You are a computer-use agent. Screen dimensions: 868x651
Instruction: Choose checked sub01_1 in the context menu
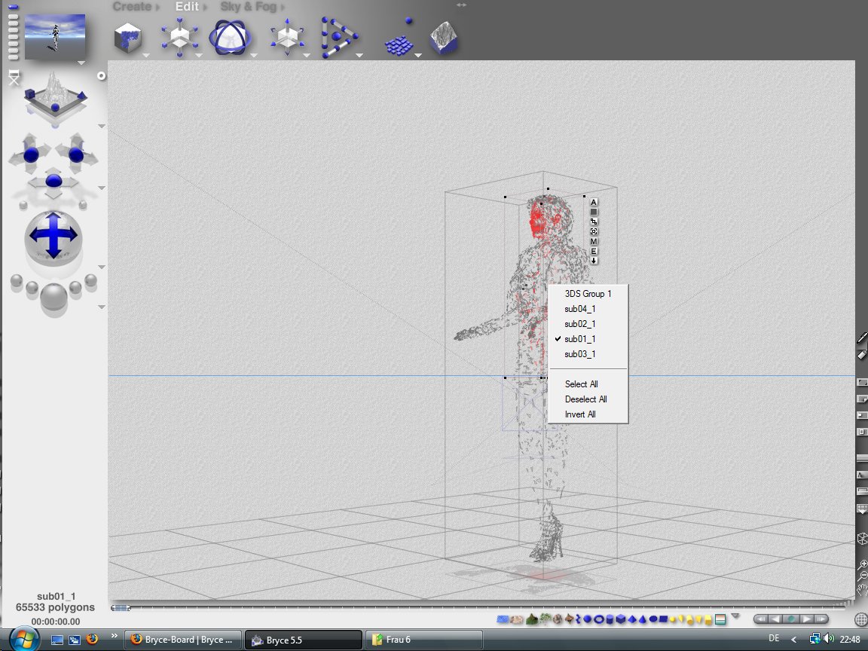click(588, 339)
